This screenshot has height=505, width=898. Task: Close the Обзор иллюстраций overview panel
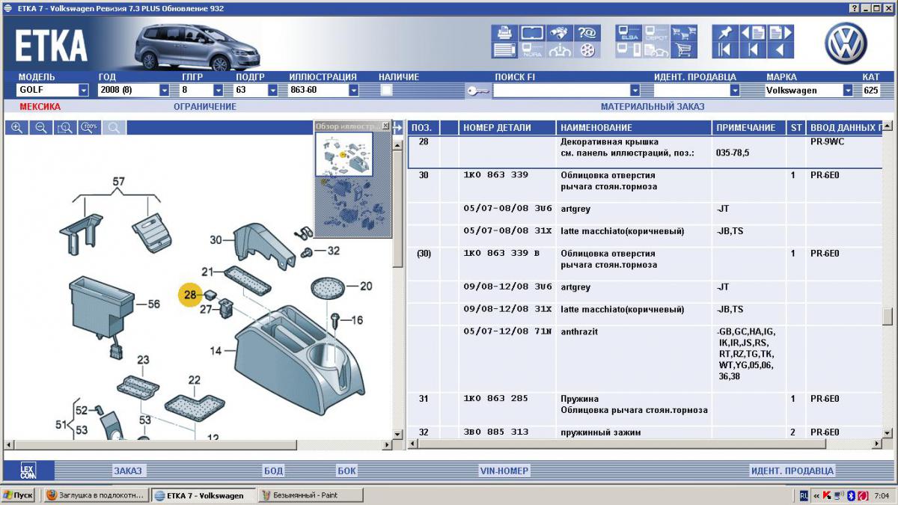(385, 126)
